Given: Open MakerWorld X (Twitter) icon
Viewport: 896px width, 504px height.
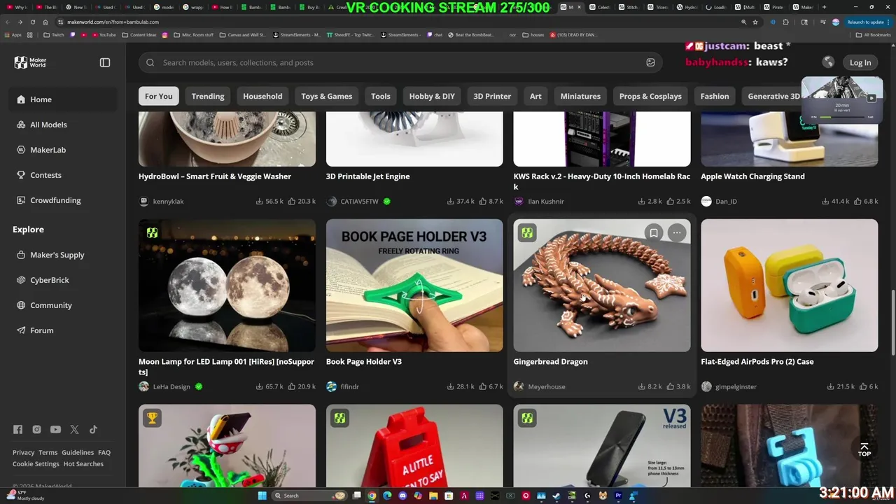Looking at the screenshot, I should click(x=74, y=430).
